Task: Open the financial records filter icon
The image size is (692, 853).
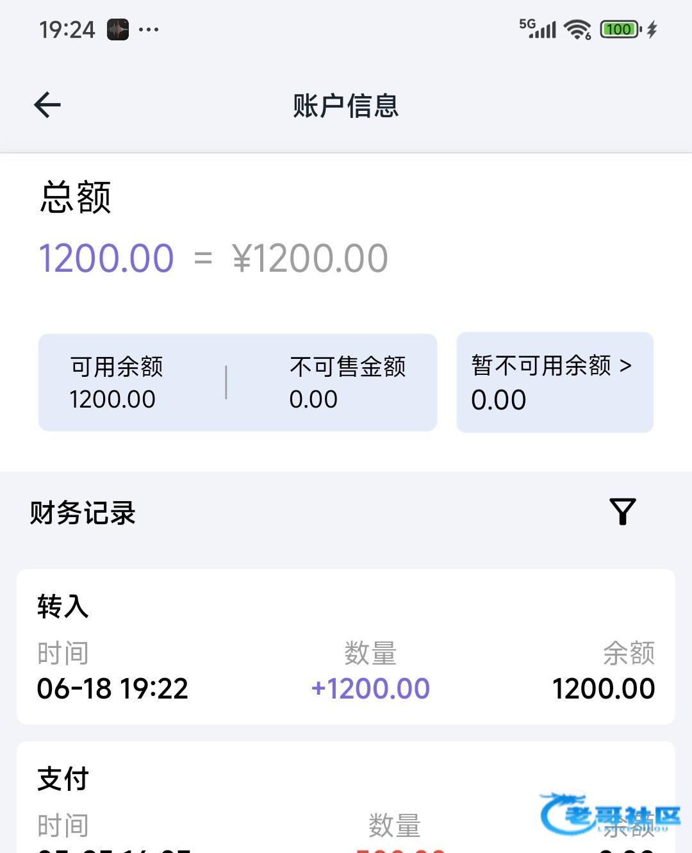Action: click(x=622, y=511)
